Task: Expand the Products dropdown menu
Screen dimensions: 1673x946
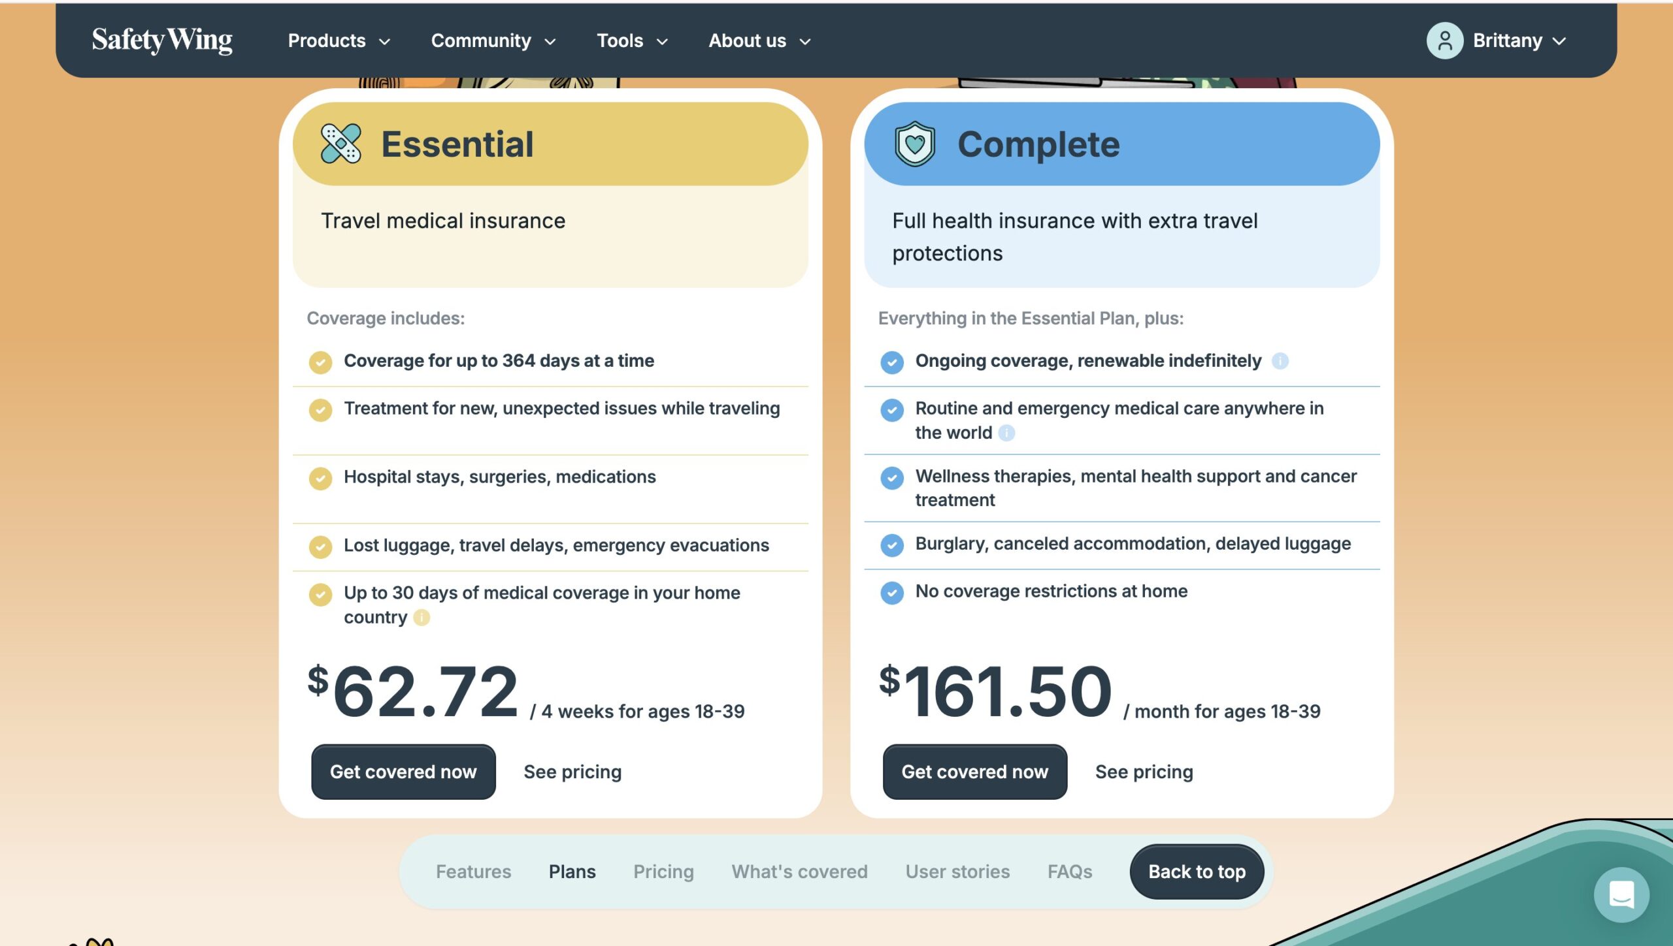Action: tap(339, 41)
